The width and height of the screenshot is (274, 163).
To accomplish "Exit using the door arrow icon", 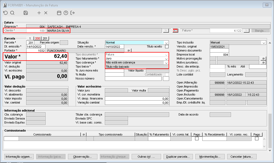I will point(73,13).
